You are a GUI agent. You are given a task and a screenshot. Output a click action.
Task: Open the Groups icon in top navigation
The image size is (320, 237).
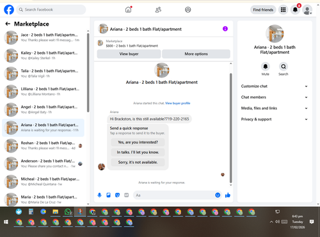(188, 10)
